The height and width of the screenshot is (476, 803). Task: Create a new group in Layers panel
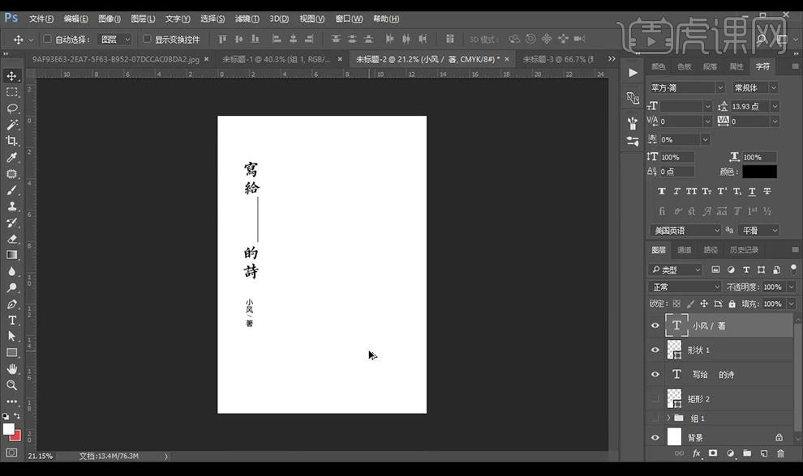click(x=747, y=453)
